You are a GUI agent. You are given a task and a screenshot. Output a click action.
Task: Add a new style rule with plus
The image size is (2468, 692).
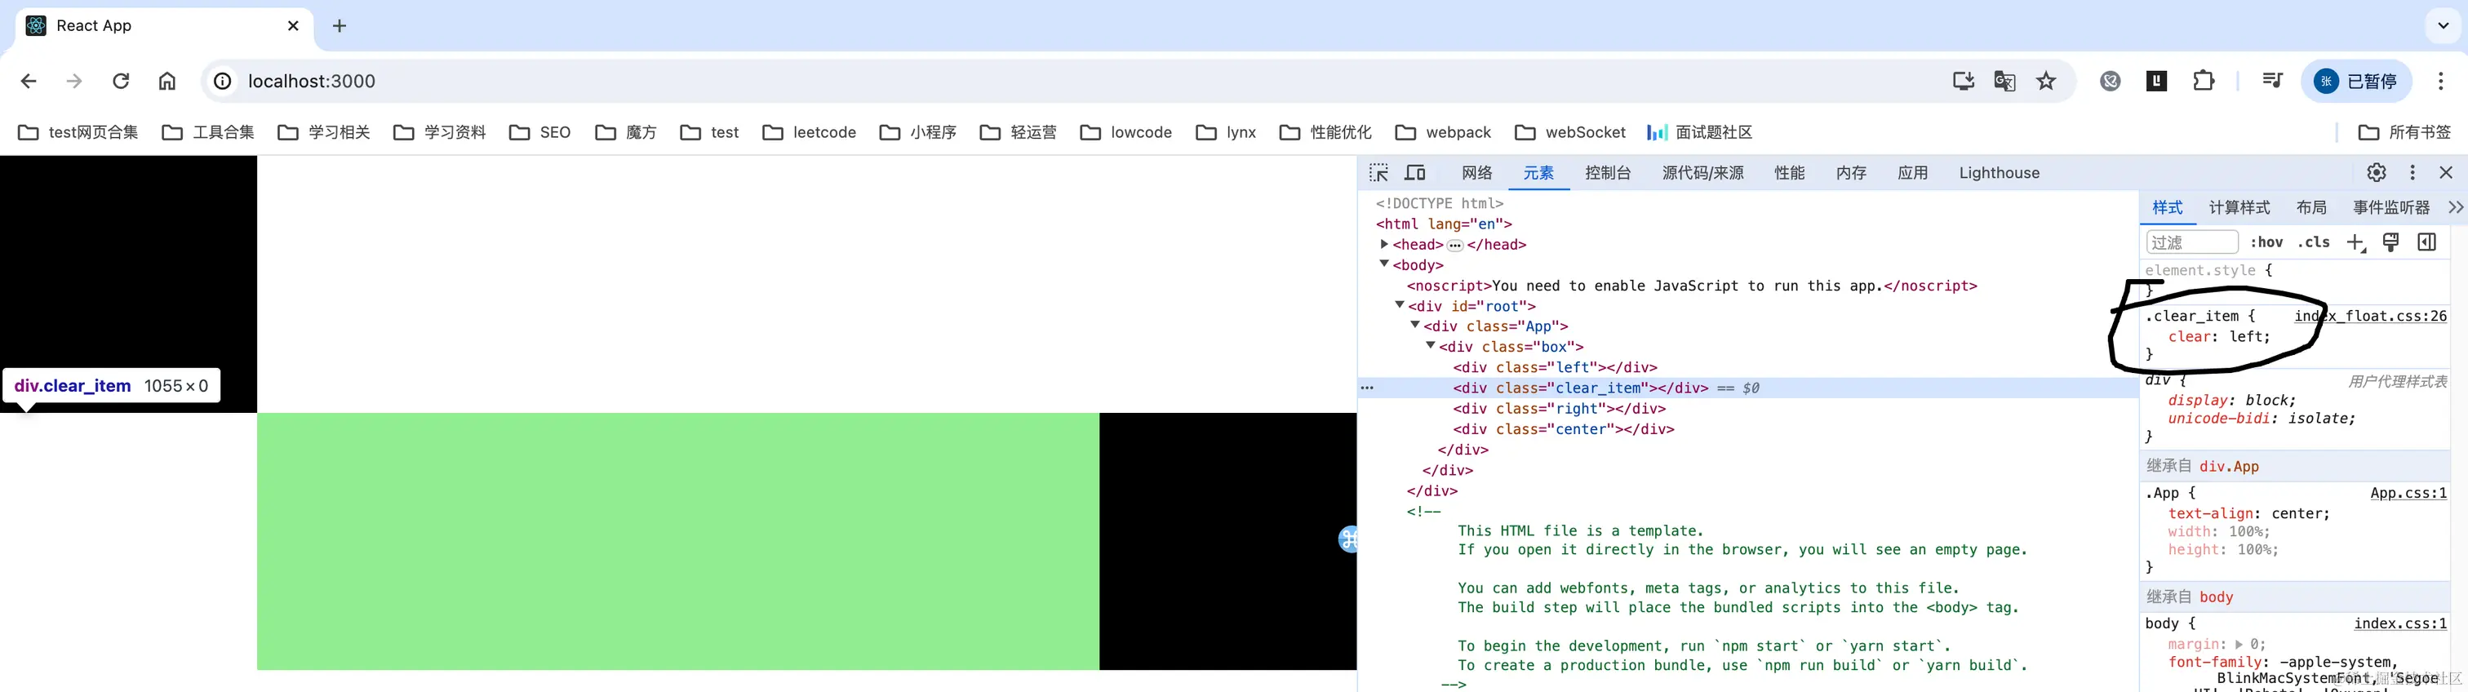tap(2356, 242)
